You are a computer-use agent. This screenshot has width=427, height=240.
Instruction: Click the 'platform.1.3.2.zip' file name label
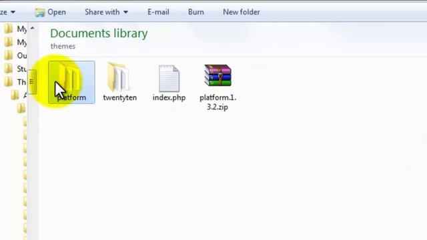(218, 102)
